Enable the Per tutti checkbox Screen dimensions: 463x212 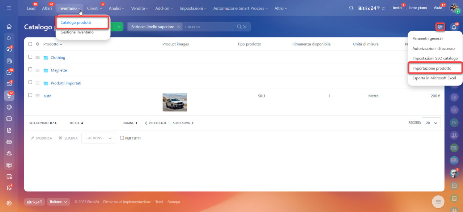[x=122, y=138]
